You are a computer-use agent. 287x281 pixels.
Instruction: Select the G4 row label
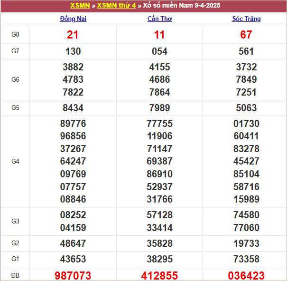[x=15, y=161]
